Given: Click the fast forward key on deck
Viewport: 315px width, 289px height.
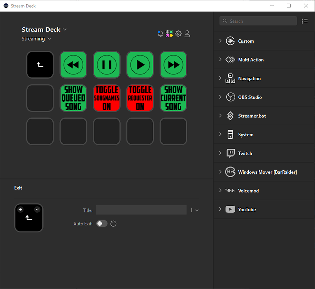Looking at the screenshot, I should 174,65.
